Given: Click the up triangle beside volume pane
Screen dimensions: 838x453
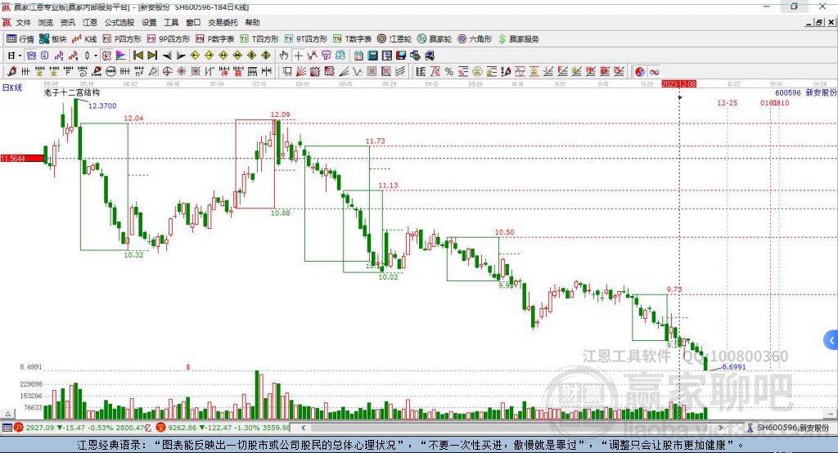Looking at the screenshot, I should (x=7, y=414).
